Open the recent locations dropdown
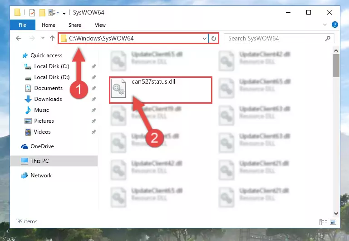The image size is (349, 241). click(43, 38)
